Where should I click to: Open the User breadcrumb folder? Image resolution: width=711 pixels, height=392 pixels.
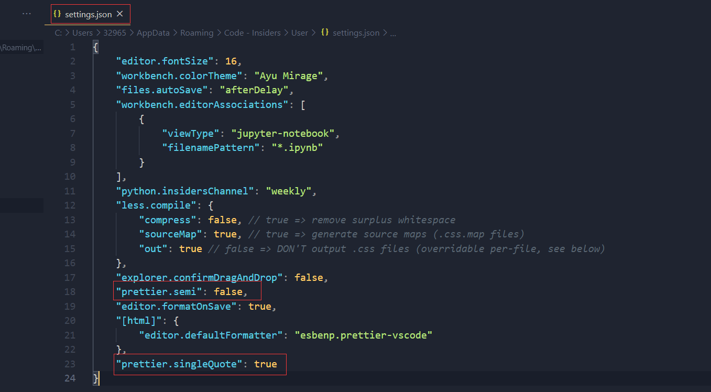tap(300, 32)
